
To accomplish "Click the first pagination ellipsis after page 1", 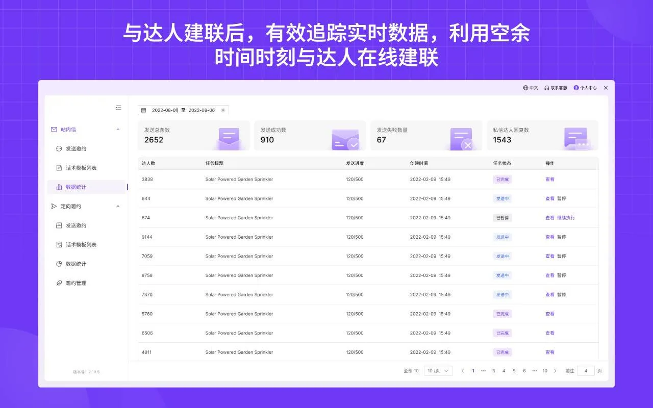I will click(483, 371).
